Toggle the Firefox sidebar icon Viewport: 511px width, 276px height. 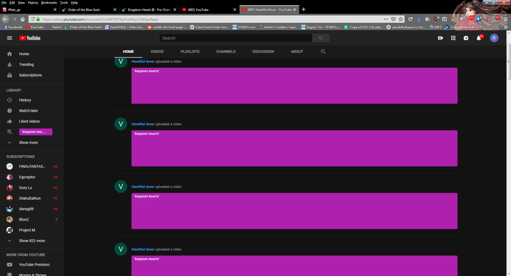[x=444, y=19]
